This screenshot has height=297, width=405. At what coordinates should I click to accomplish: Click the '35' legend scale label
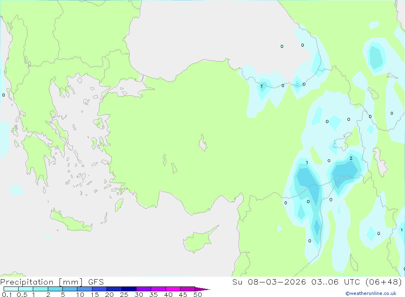[x=153, y=295]
